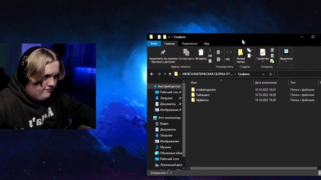The width and height of the screenshot is (321, 180).
Task: Go forward with the right arrow
Action: coord(159,74)
